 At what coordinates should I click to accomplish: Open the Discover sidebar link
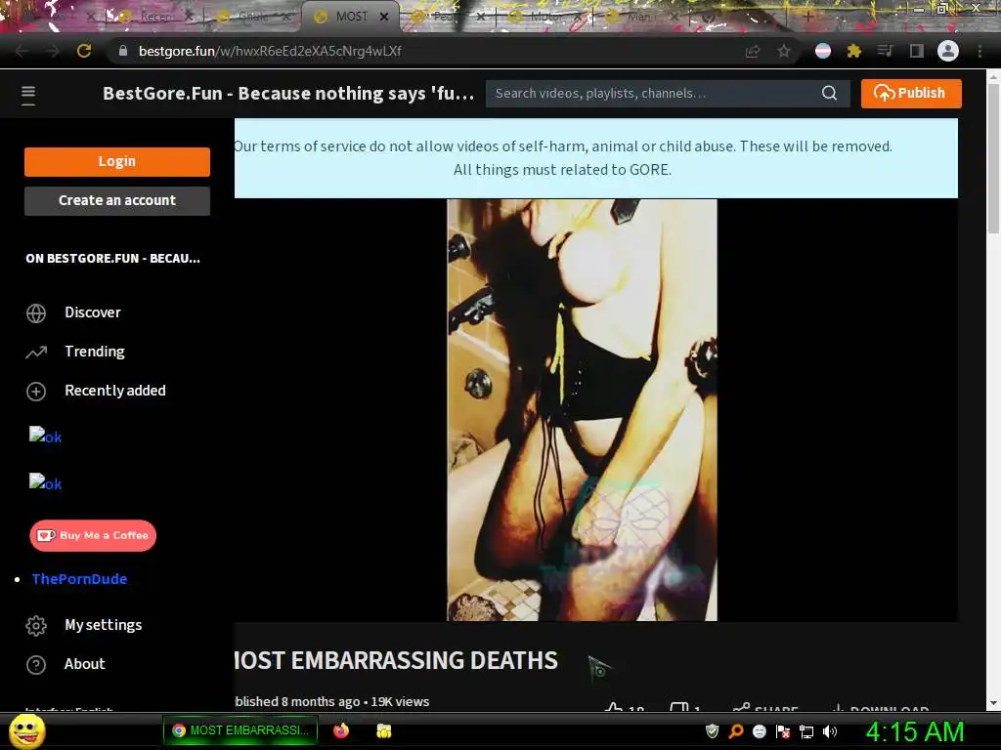(x=93, y=312)
